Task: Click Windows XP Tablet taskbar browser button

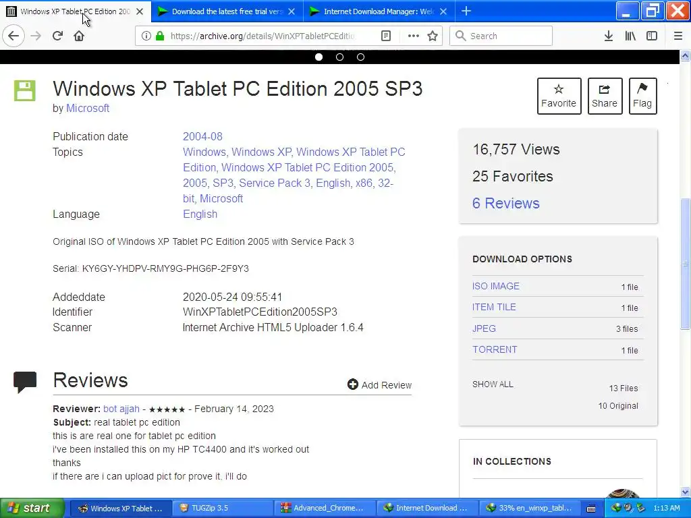Action: pos(119,509)
